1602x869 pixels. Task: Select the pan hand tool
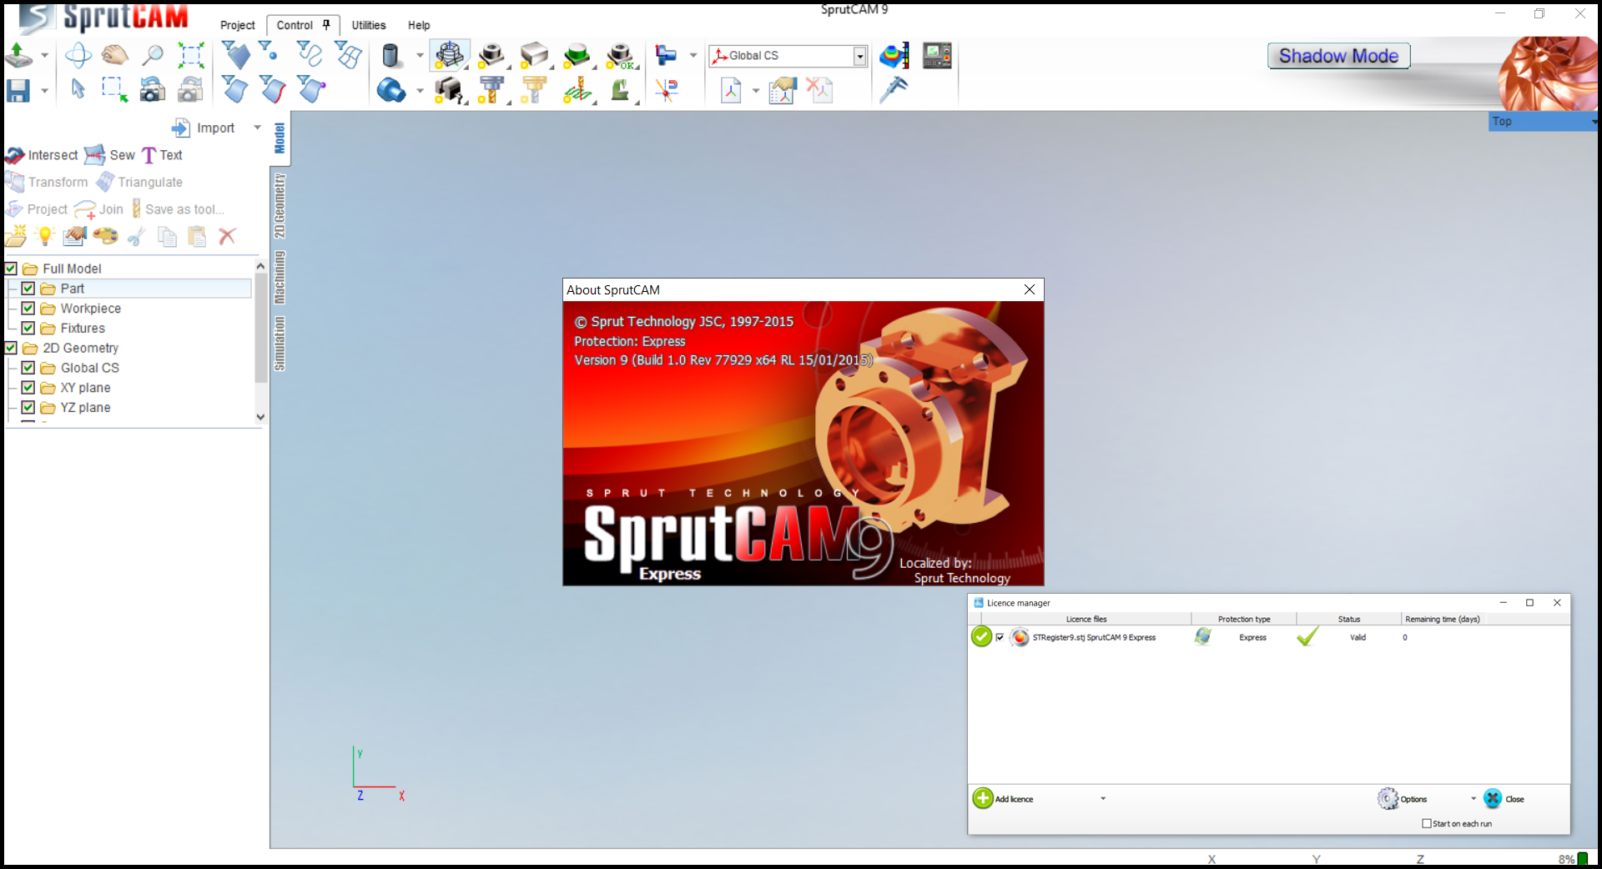point(115,56)
